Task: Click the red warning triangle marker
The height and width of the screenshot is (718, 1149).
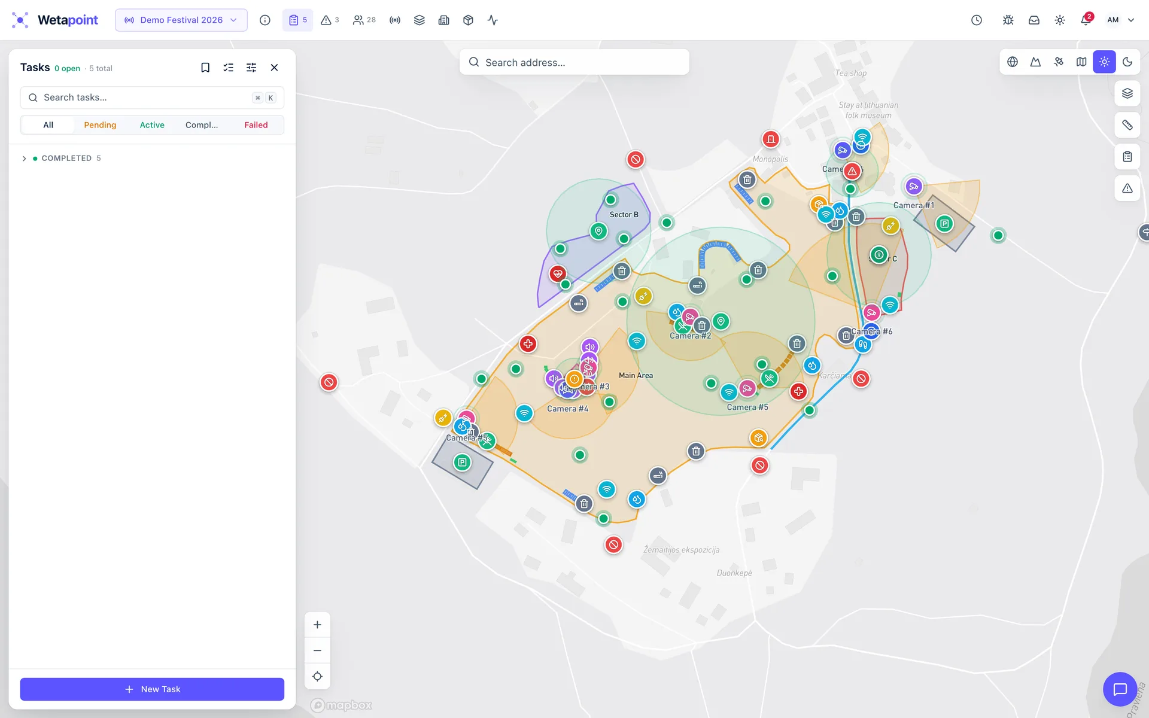Action: click(852, 171)
